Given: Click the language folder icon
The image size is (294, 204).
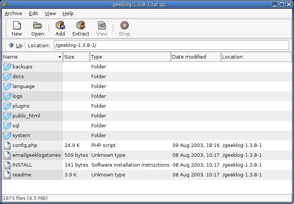Looking at the screenshot, I should coord(7,87).
